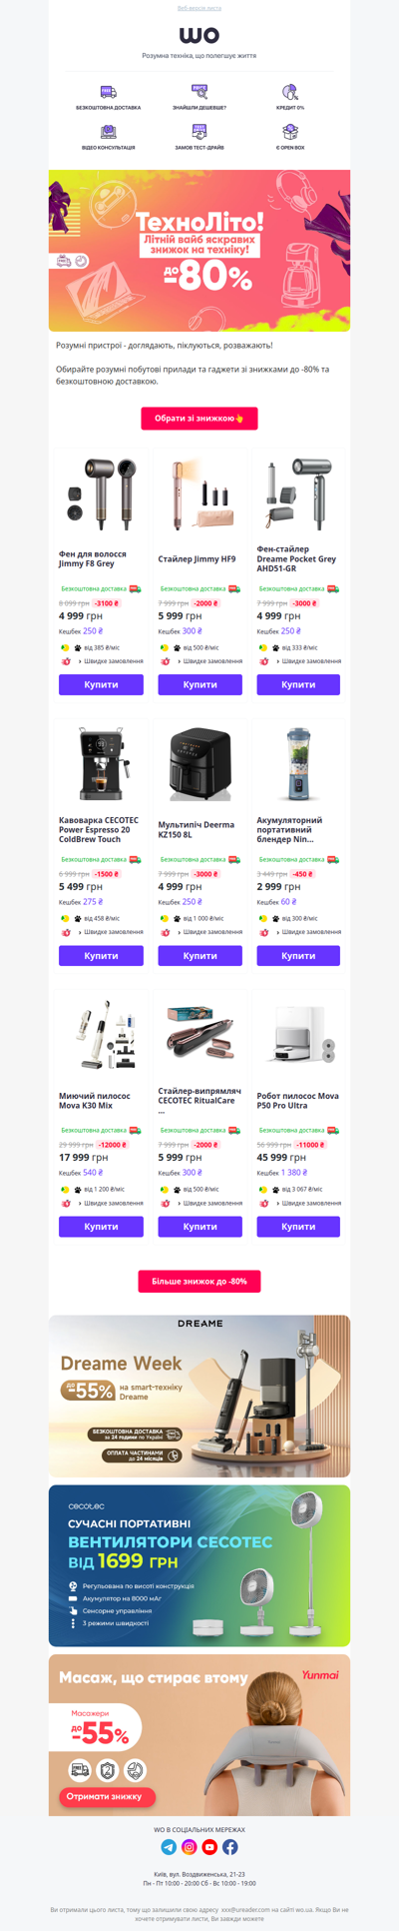The image size is (399, 1931).
Task: Buy the Jimmy F8 Grey hair dryer
Action: (101, 685)
